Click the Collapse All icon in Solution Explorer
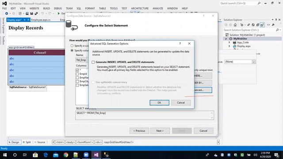283x159 pixels. [x=258, y=25]
